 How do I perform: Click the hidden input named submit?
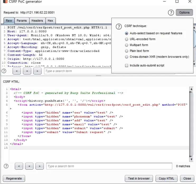(72, 128)
